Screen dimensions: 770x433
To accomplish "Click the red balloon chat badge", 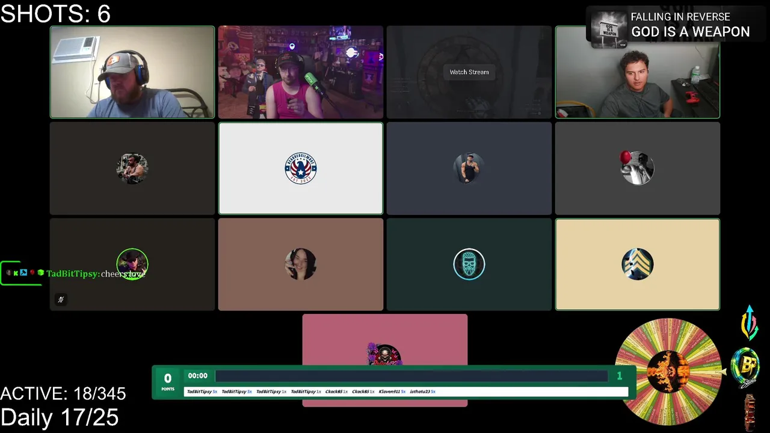I will 32,273.
